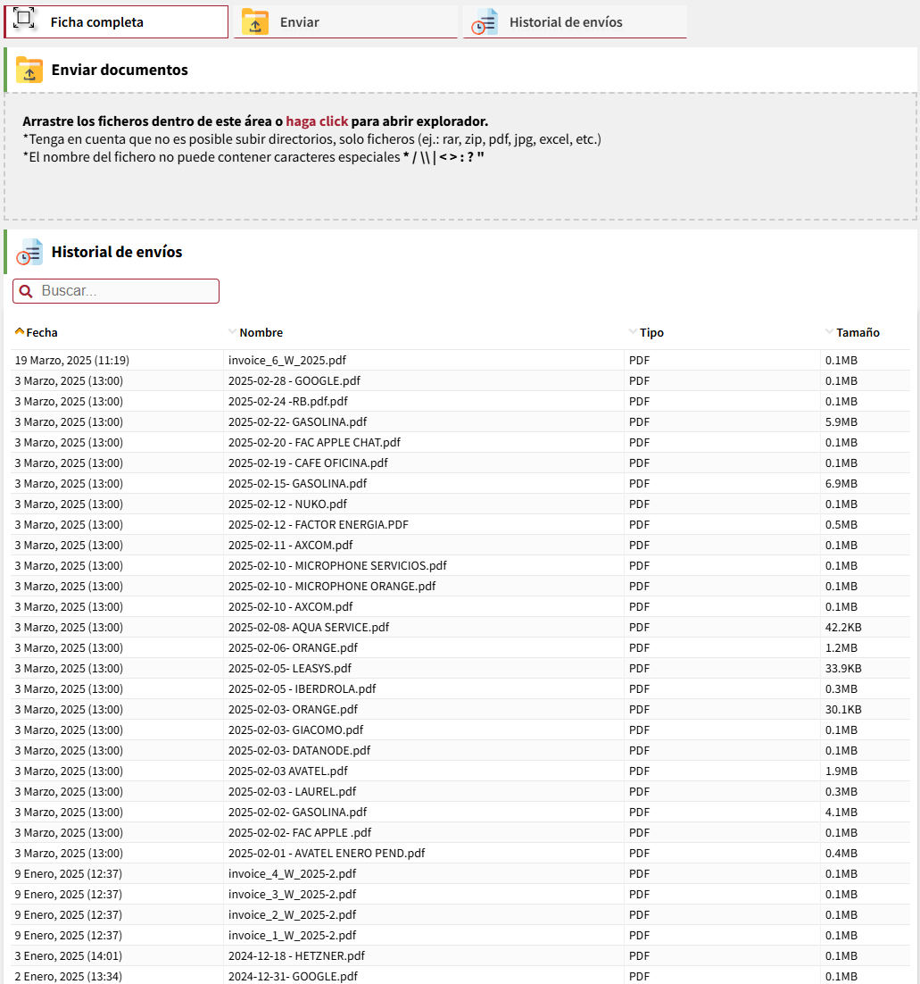Screen dimensions: 920x984
Task: Open the Historial de envíos tab
Action: (x=575, y=22)
